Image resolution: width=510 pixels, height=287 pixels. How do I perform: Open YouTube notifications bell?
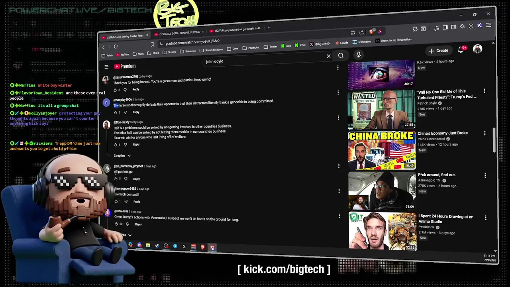click(461, 49)
